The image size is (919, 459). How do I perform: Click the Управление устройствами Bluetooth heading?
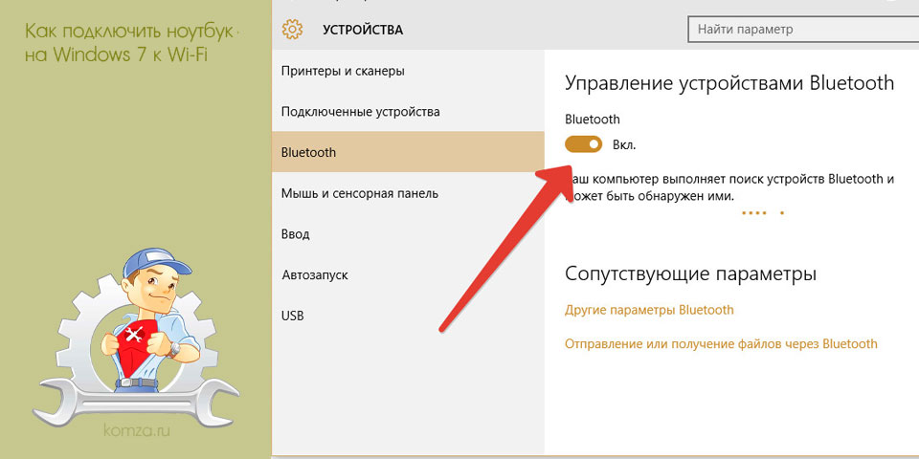pos(729,83)
